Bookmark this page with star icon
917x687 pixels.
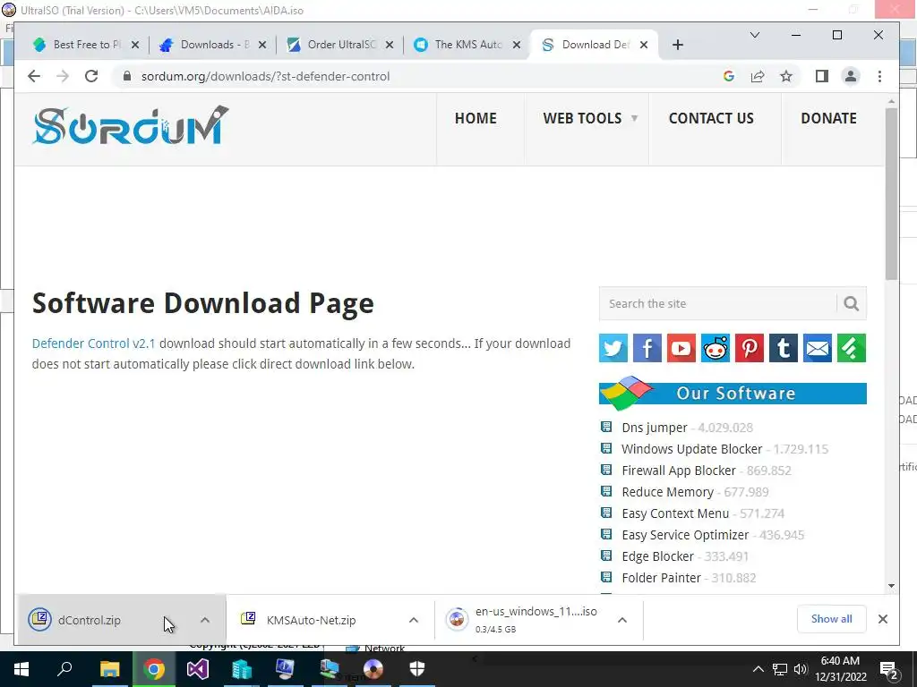click(786, 76)
